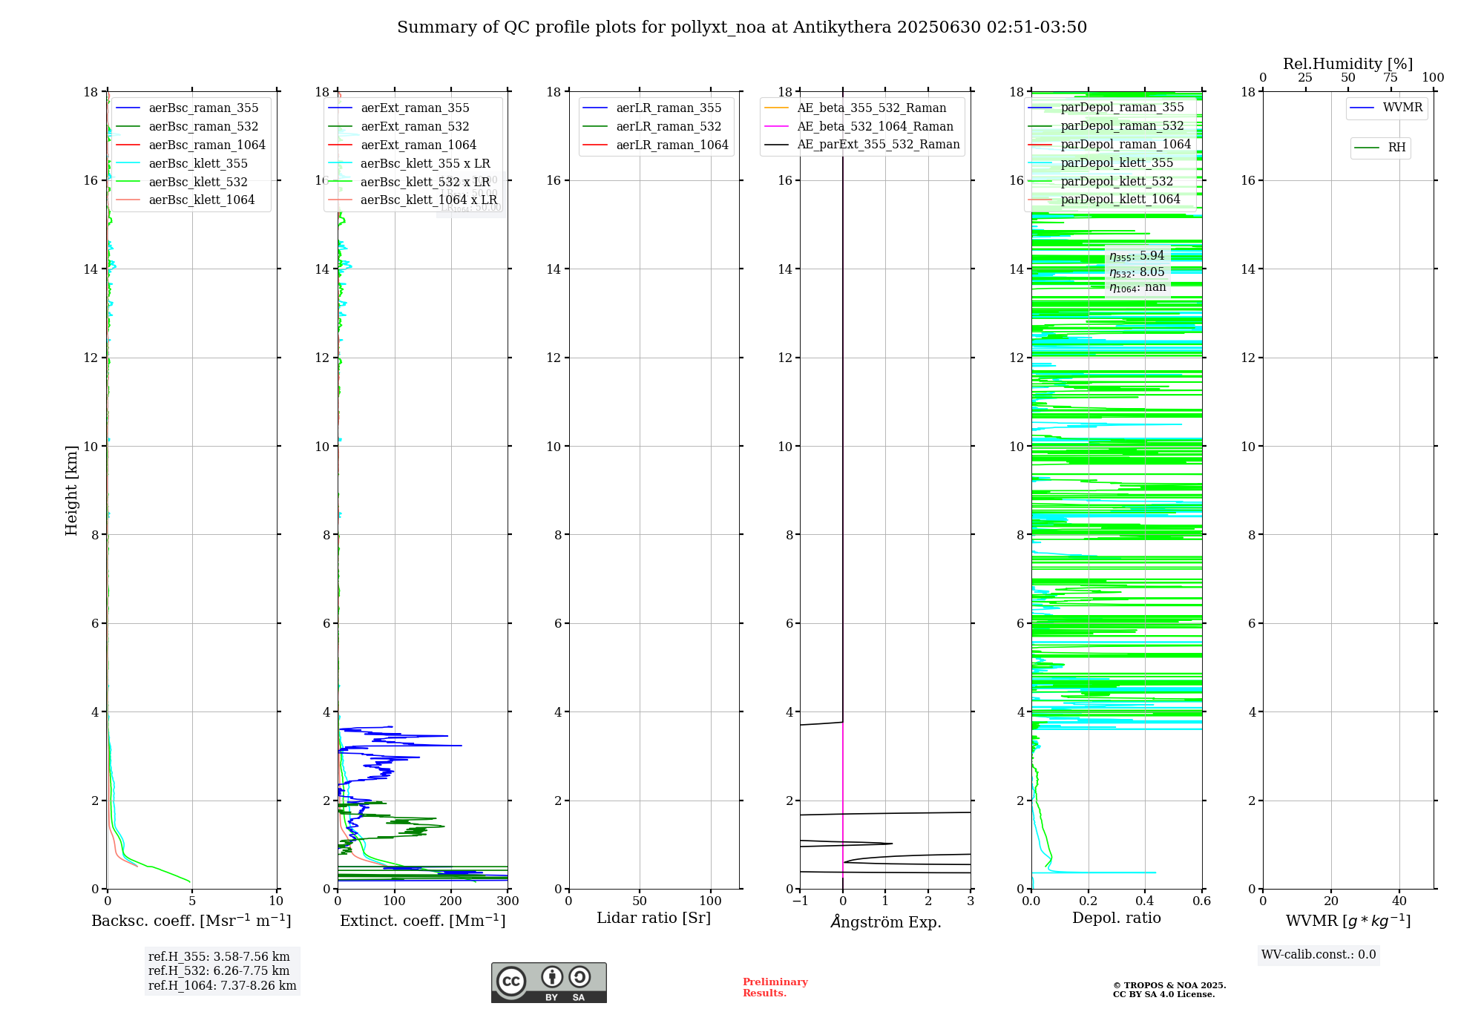The height and width of the screenshot is (1009, 1484).
Task: Click legend entry parDepol_raman_355
Action: point(1122,108)
